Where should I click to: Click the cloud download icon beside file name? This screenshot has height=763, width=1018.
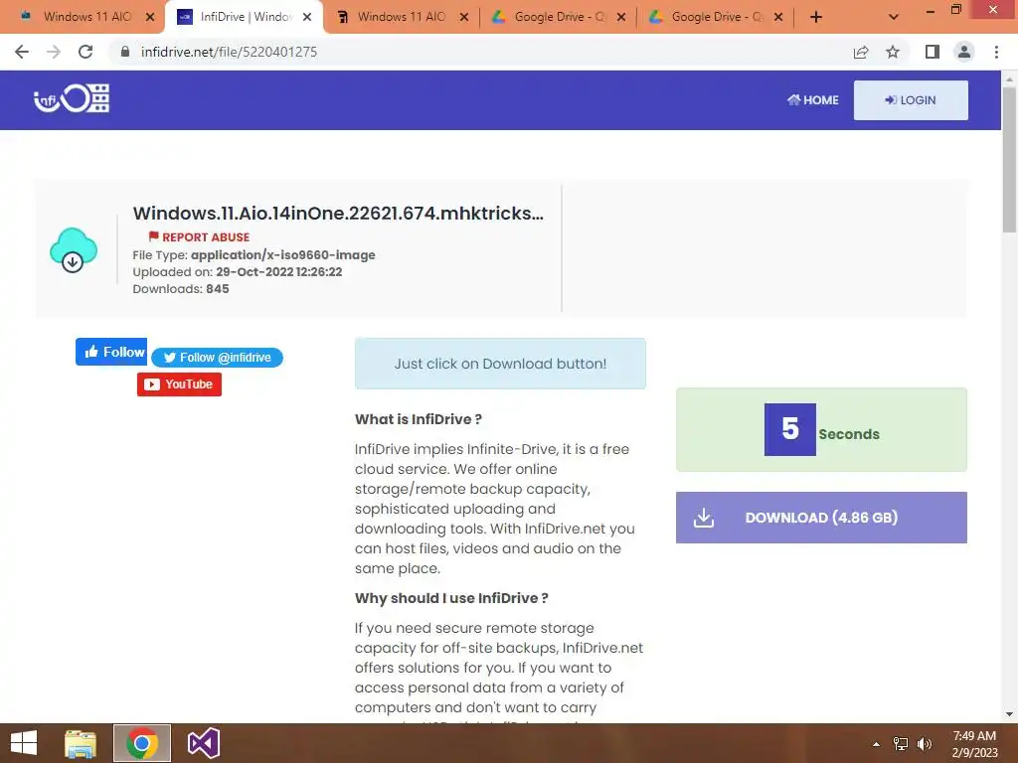point(74,249)
